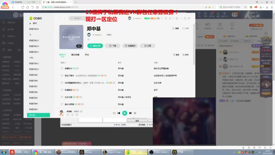The width and height of the screenshot is (275, 155).
Task: Open album 仙剑奇侠传三 电视剧原声带
Action: pos(165,76)
